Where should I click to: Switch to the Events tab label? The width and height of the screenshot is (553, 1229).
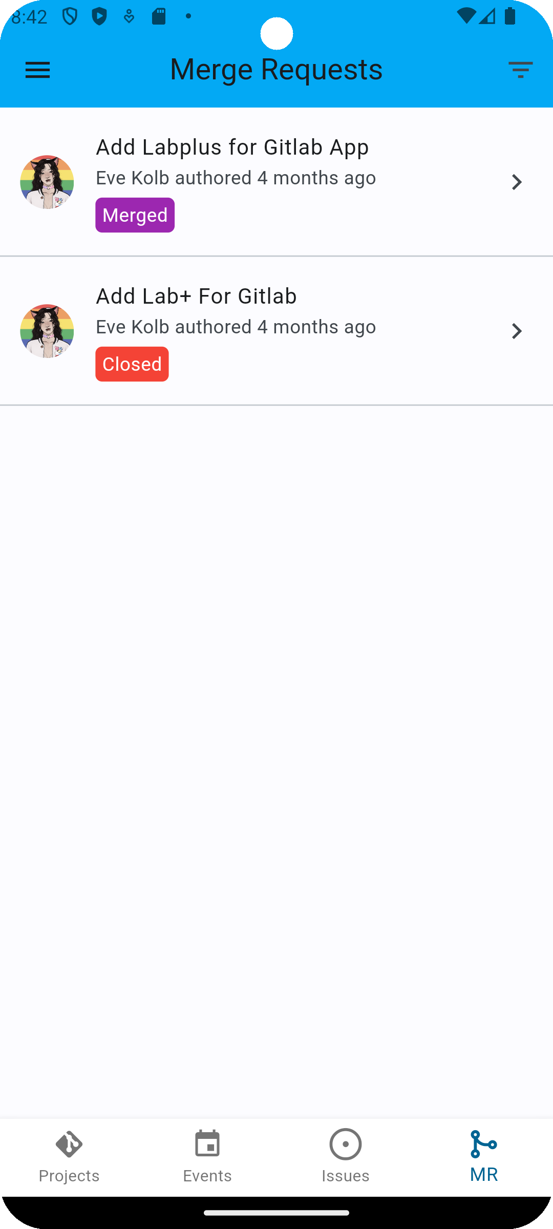pos(207,1176)
